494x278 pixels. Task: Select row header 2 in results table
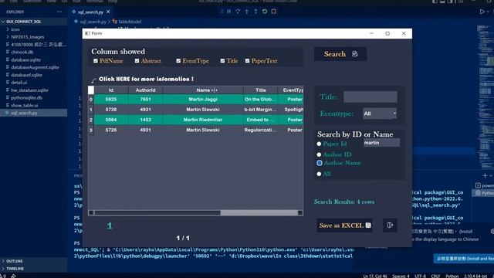coord(91,120)
